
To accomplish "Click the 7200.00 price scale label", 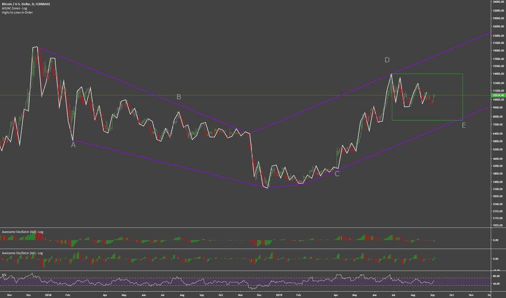I will pyautogui.click(x=498, y=125).
